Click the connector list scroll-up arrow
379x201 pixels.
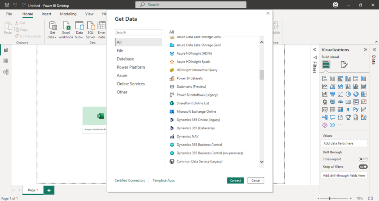[x=262, y=42]
